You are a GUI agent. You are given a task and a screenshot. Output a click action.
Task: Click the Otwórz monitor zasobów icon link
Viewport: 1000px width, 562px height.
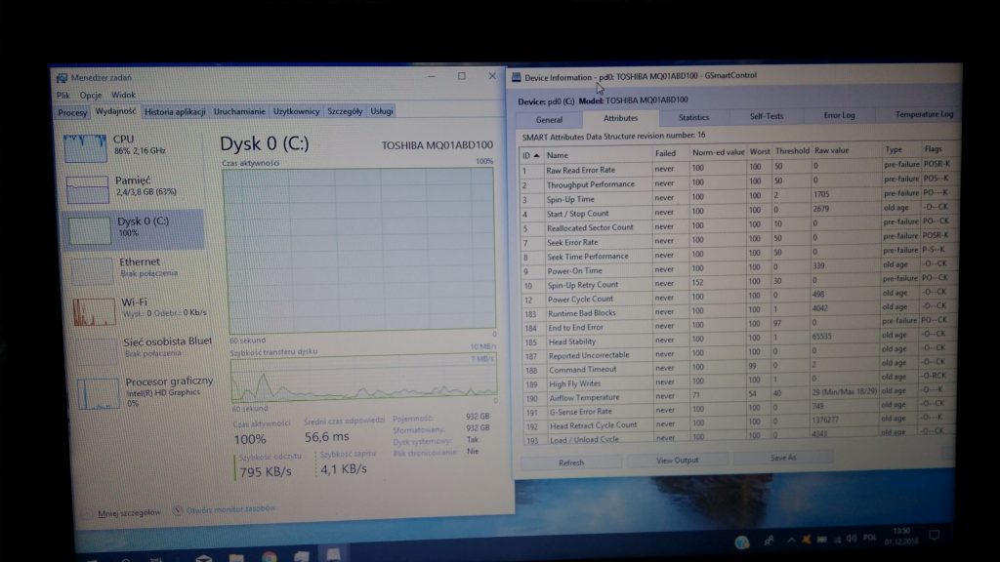[178, 509]
